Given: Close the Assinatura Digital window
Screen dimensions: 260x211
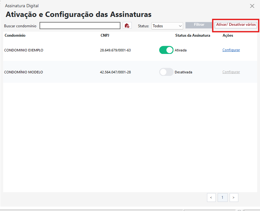Looking at the screenshot, I should click(x=252, y=6).
